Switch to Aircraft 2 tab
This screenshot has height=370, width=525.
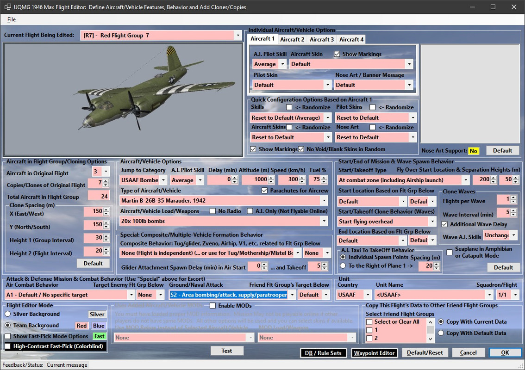292,39
